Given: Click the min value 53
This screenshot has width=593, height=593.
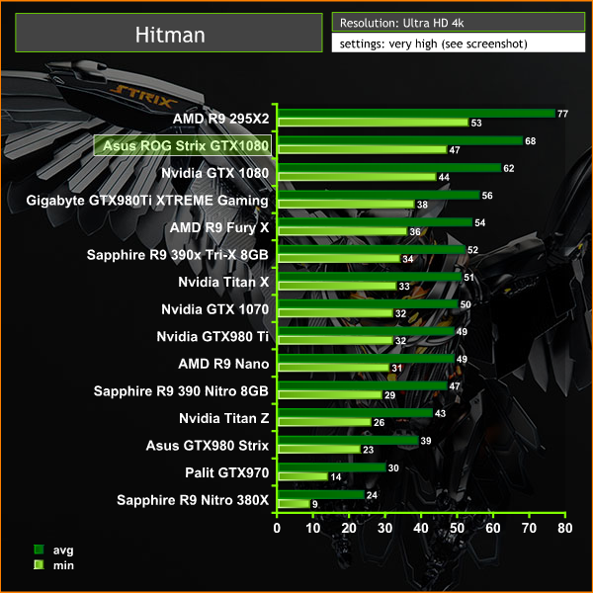Looking at the screenshot, I should click(x=476, y=123).
